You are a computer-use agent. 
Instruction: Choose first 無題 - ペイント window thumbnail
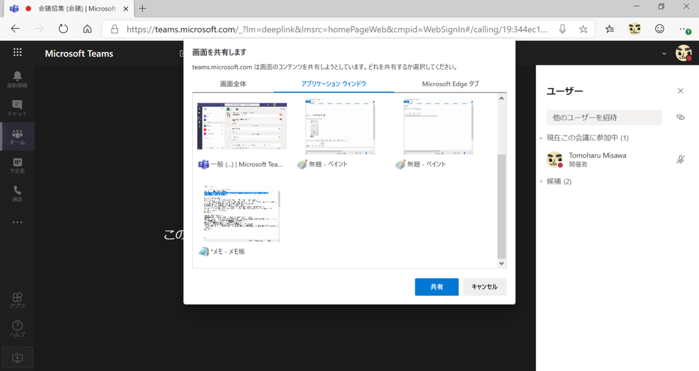(x=340, y=127)
